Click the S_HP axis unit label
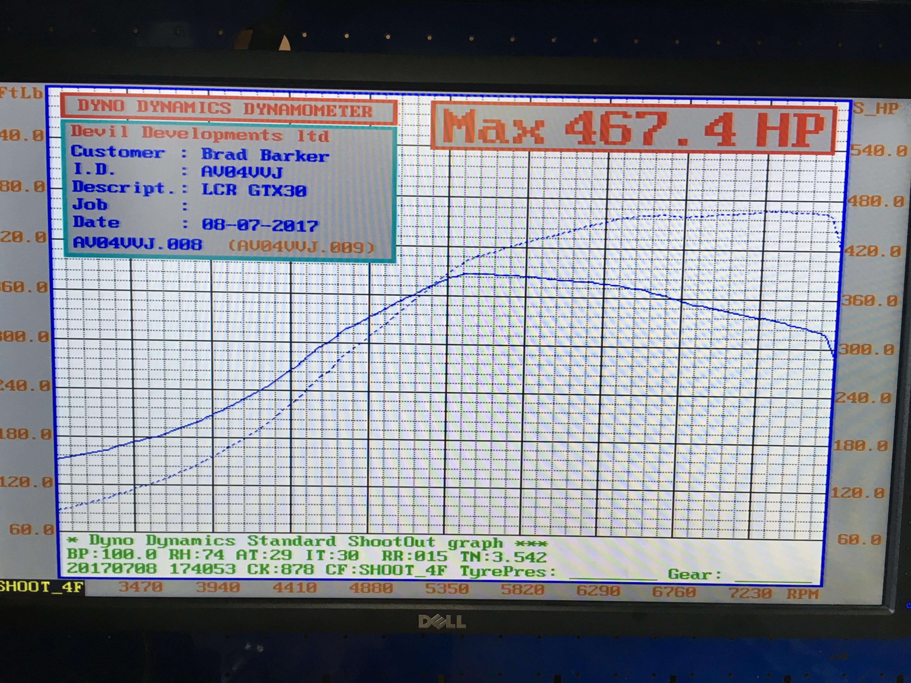Screen dimensions: 911x683 [x=875, y=108]
